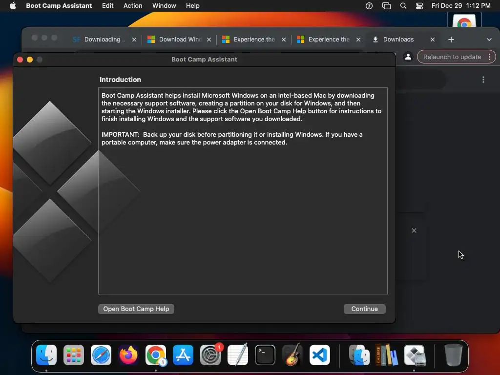Open the Window menu
The height and width of the screenshot is (375, 500).
[164, 6]
